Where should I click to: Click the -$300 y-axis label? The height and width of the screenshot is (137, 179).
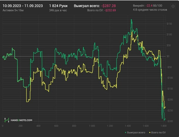[x=169, y=121]
